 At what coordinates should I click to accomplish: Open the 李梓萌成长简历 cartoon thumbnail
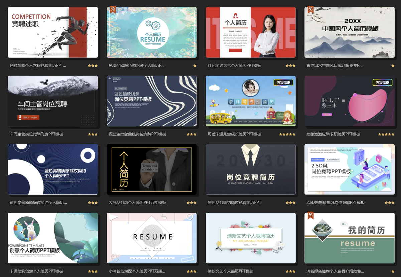point(251,101)
